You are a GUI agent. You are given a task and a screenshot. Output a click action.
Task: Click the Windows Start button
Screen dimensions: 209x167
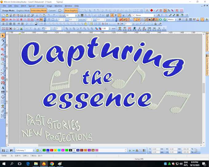pos(4,164)
